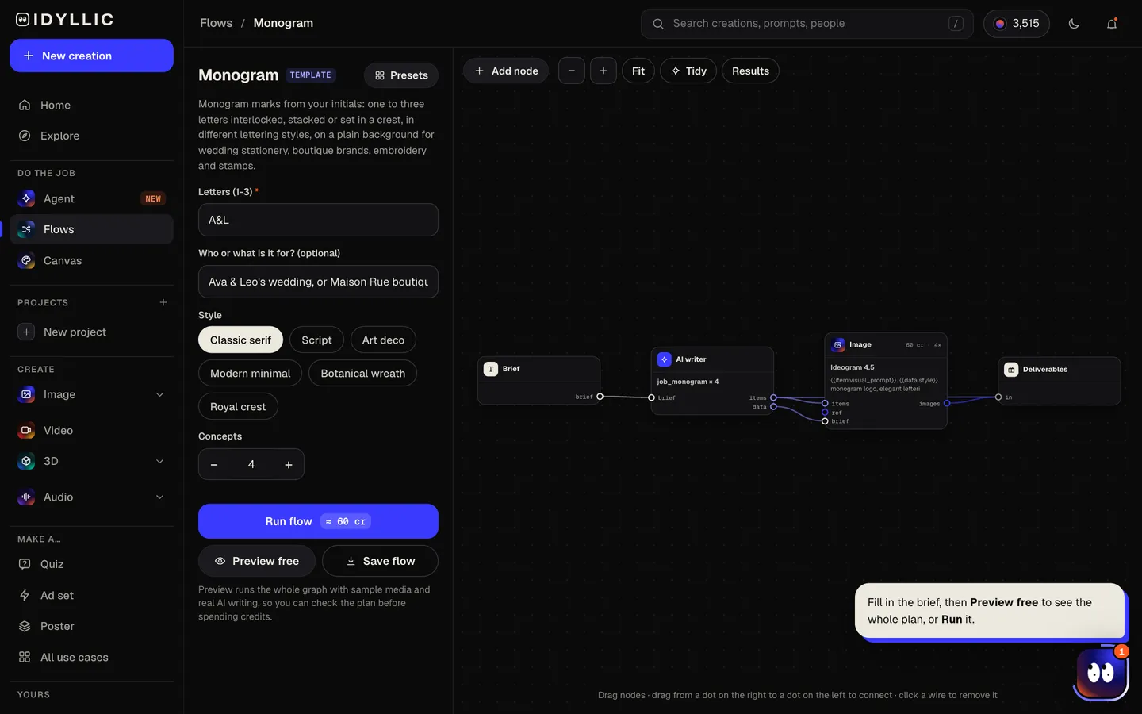Decrease the Concepts count
The image size is (1142, 714).
214,465
